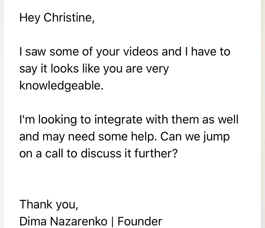Click the 'Hey Christine,' greeting line

pyautogui.click(x=57, y=17)
